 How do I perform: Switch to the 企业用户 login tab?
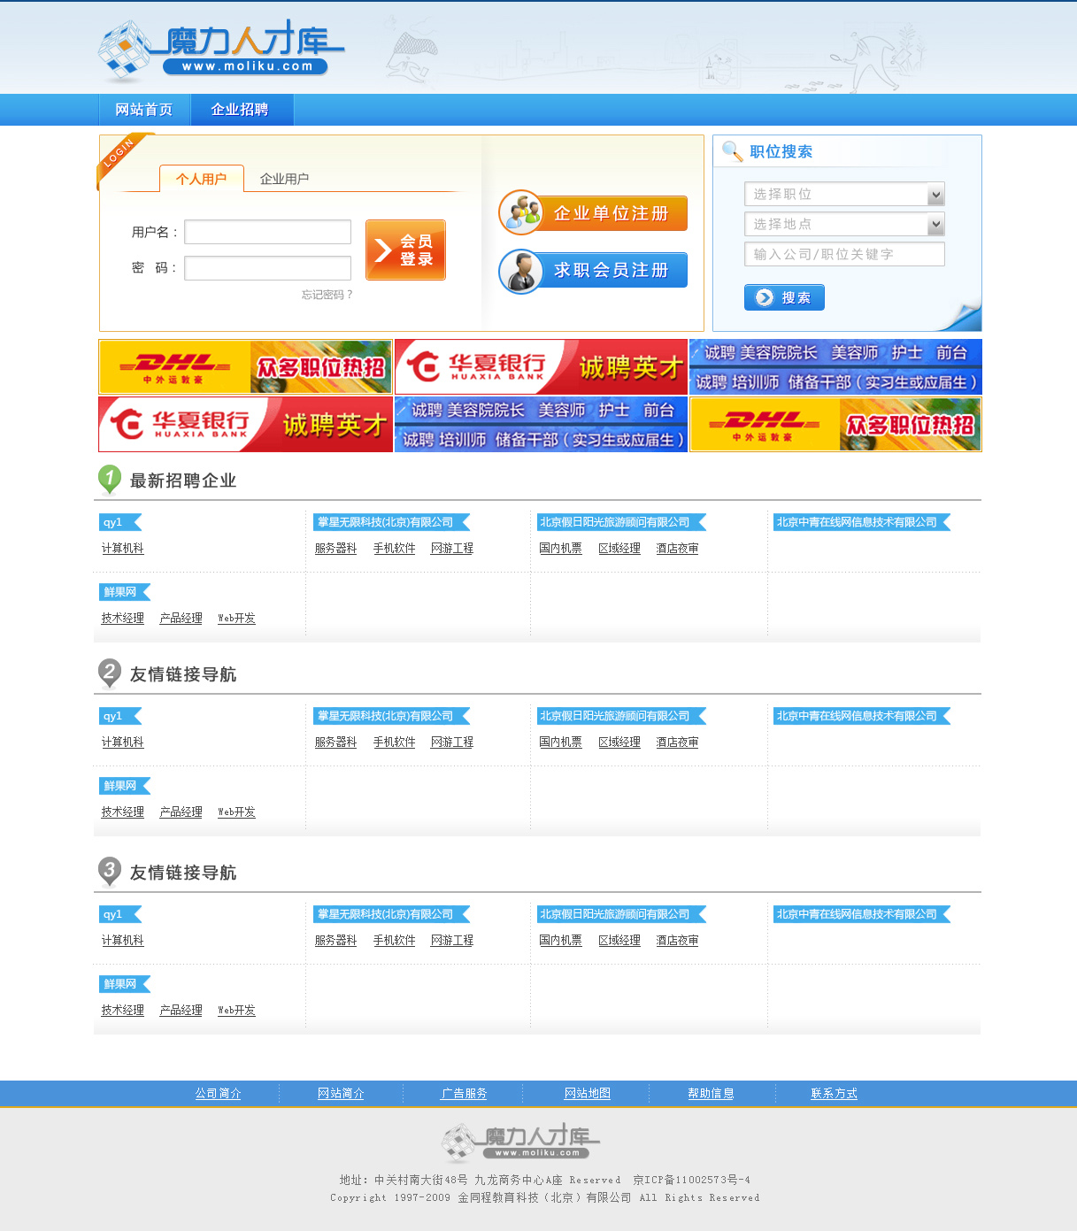[284, 179]
